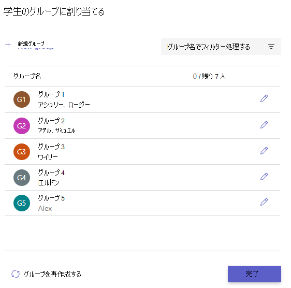Edit Group 1 with the pencil icon
This screenshot has height=288, width=291.
[264, 98]
